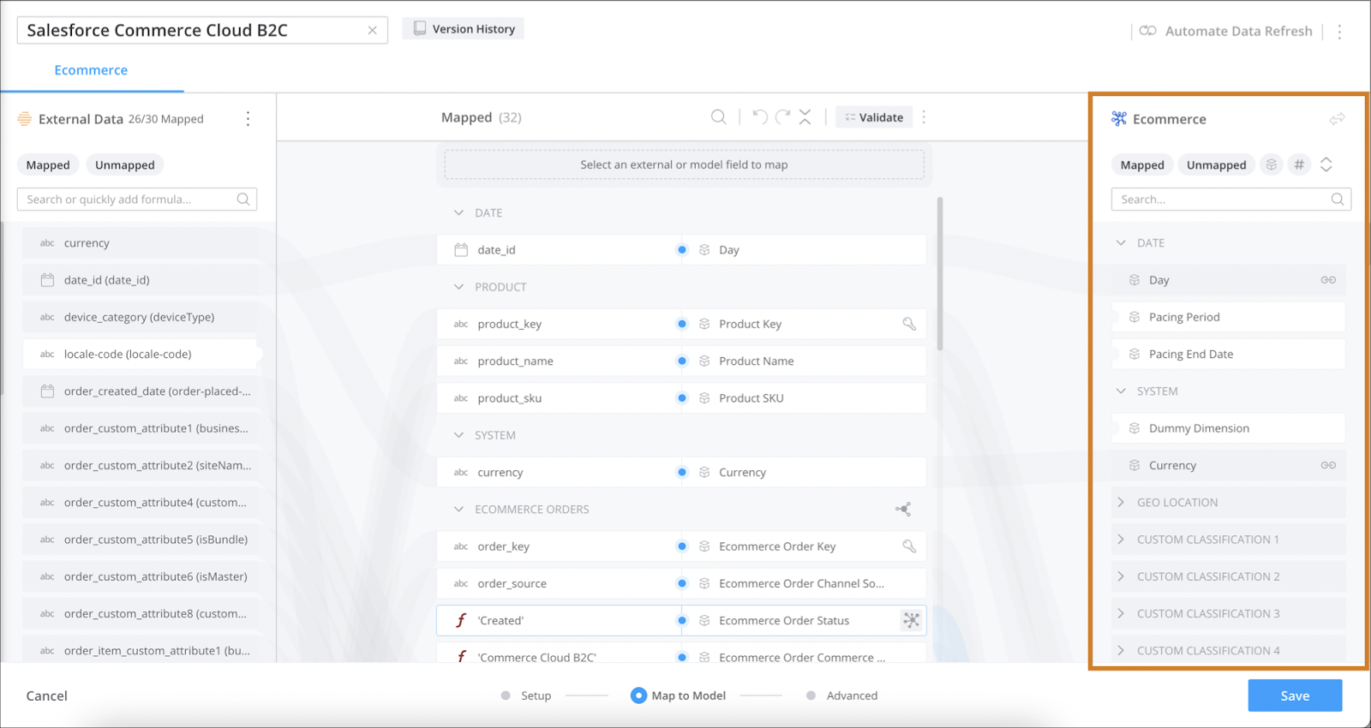Click the mapping scrollbar in the center panel
The height and width of the screenshot is (728, 1371).
tap(940, 274)
